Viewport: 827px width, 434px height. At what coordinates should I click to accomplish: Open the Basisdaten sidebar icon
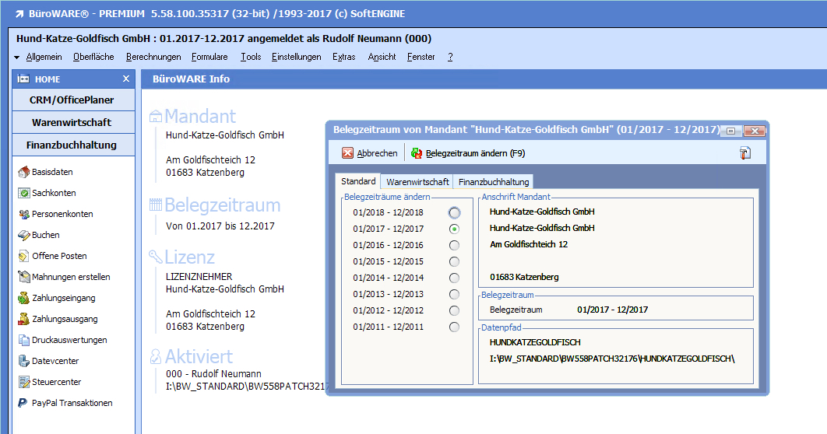(x=24, y=172)
